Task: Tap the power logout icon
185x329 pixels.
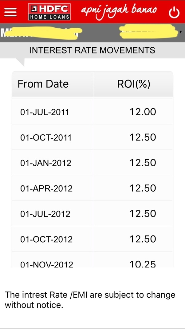Action: click(174, 13)
